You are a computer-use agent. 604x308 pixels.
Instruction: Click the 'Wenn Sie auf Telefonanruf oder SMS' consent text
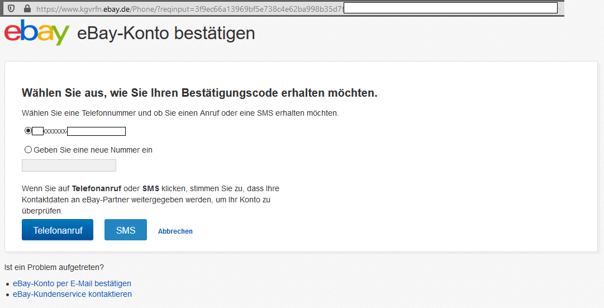[x=151, y=200]
